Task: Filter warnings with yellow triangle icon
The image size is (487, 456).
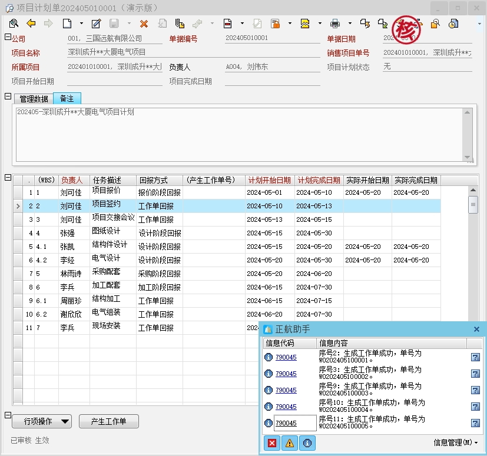Action: click(x=290, y=443)
